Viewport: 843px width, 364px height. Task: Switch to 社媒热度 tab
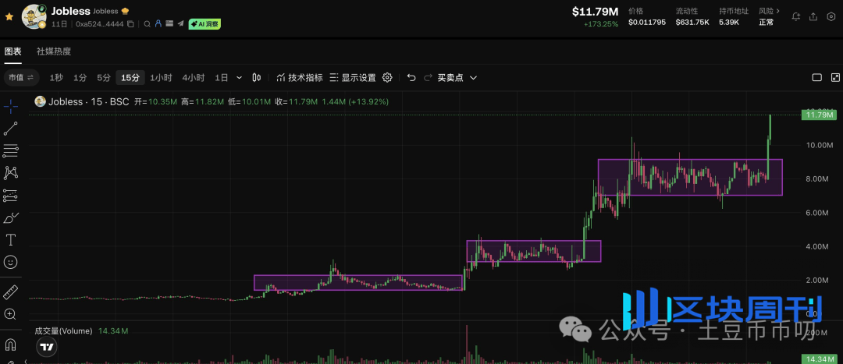tap(54, 51)
